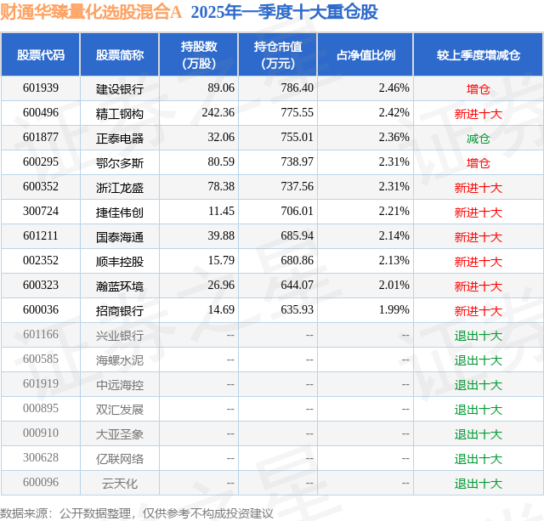Click the 退出十大 status for 兴业银行
Screen dimensions: 544x521
coord(478,336)
